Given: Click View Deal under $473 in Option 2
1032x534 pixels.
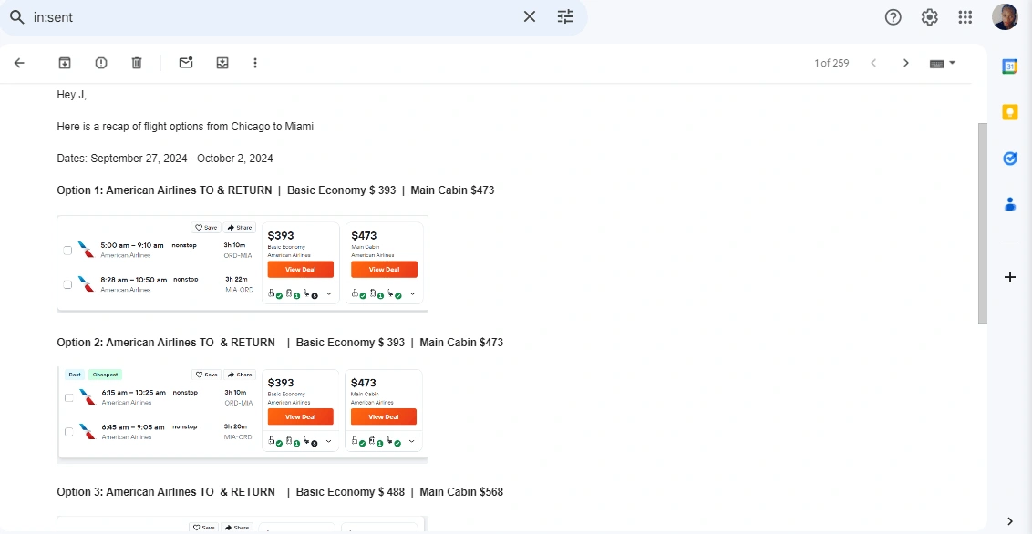Looking at the screenshot, I should [384, 416].
